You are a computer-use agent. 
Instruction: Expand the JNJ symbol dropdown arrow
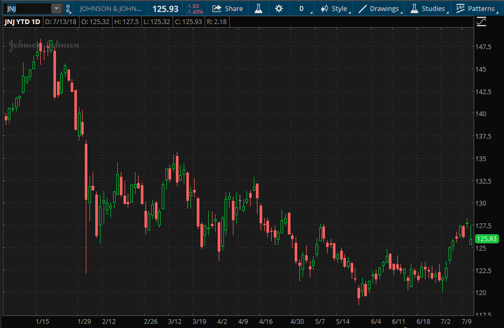56,9
